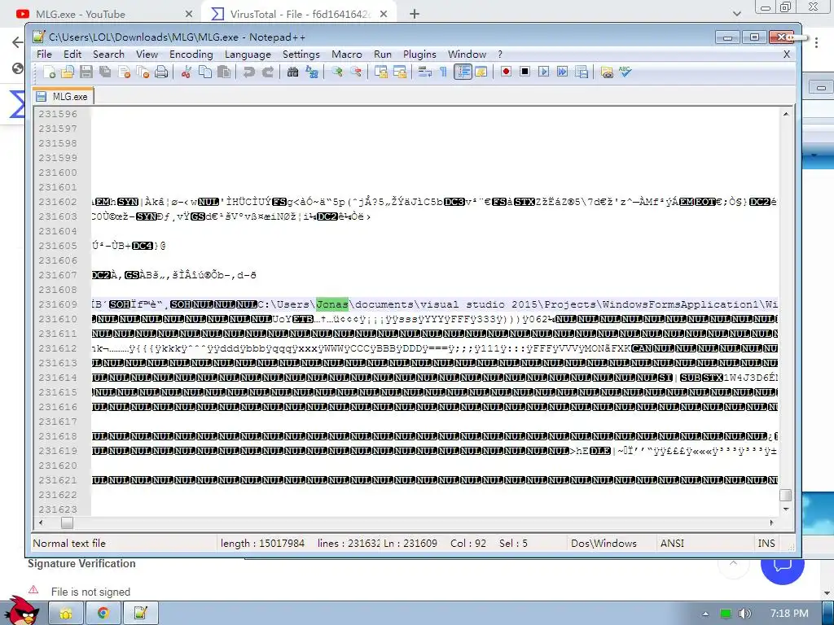Click the Copy toolbar icon
Viewport: 834px width, 625px height.
pyautogui.click(x=204, y=72)
